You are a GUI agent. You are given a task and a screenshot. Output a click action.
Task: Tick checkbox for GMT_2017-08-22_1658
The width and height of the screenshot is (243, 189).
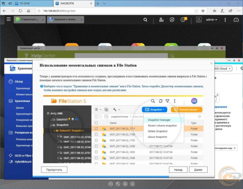96,146
